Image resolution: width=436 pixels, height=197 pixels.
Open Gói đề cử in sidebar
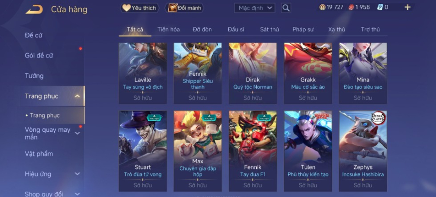click(39, 56)
